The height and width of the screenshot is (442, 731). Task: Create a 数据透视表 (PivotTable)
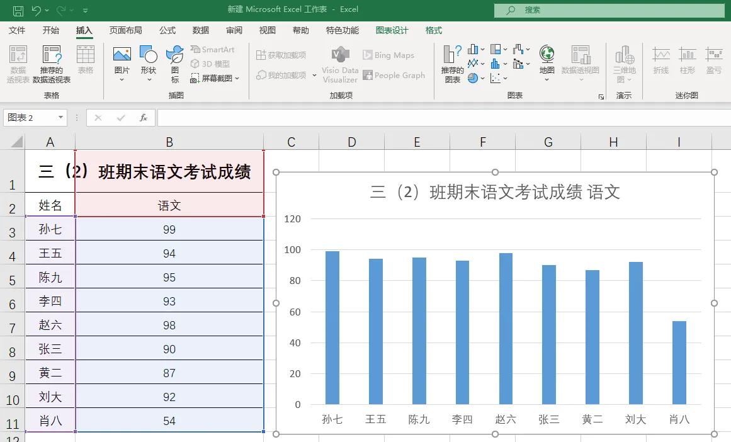pos(18,63)
